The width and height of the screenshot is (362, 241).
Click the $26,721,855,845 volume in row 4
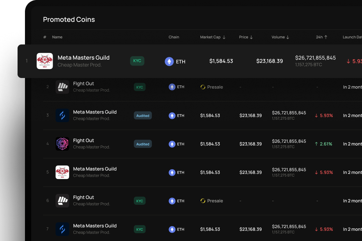pos(289,141)
